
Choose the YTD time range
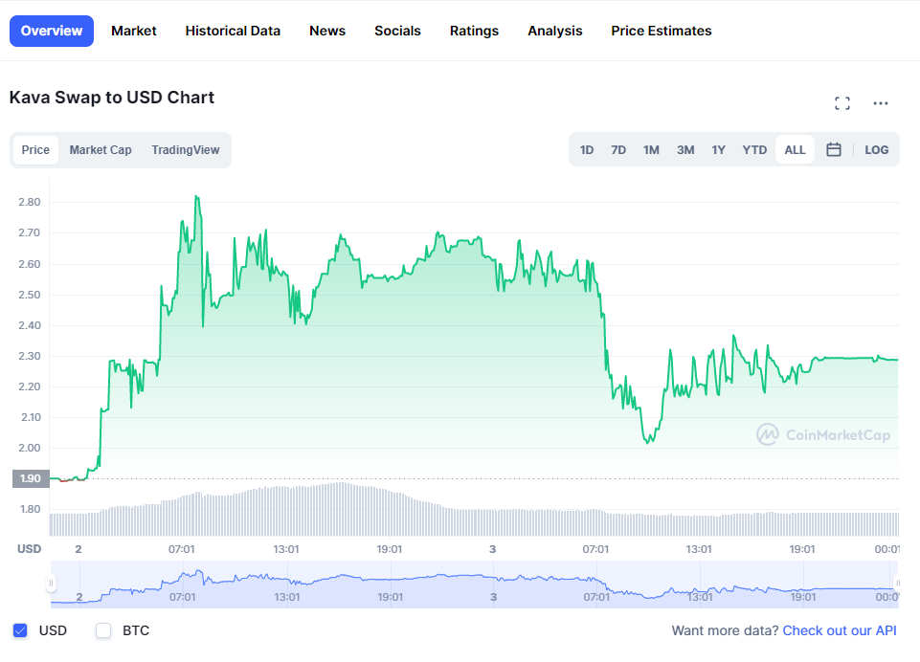tap(755, 149)
